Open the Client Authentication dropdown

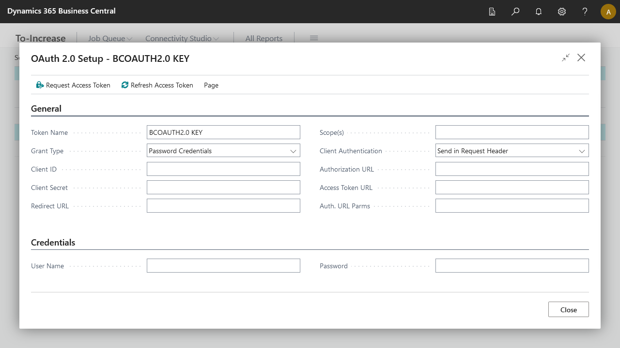click(x=512, y=151)
